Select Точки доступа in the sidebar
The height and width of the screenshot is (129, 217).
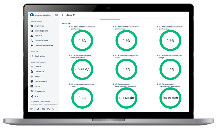(x=41, y=81)
